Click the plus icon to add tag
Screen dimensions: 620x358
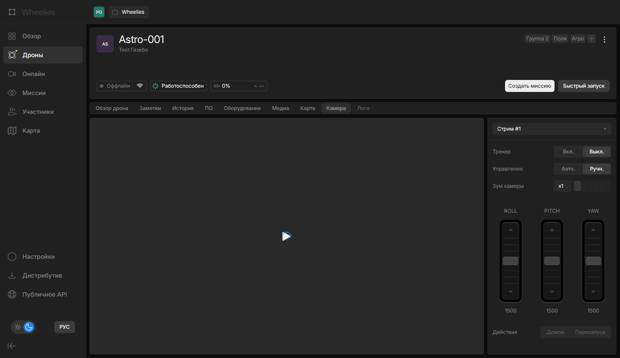coord(592,39)
